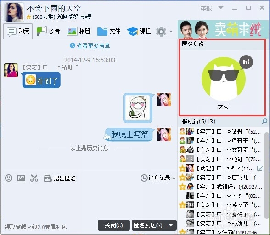Click the send picture icon
This screenshot has width=270, height=235.
pos(21,178)
